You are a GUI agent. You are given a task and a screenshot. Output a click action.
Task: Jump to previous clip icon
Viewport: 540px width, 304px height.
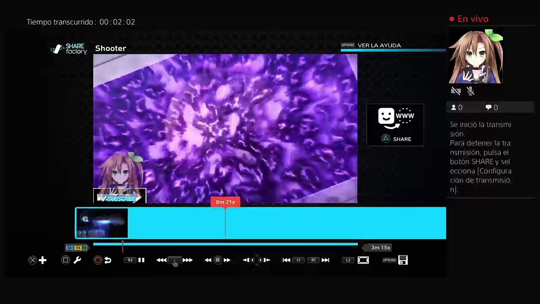(x=286, y=260)
